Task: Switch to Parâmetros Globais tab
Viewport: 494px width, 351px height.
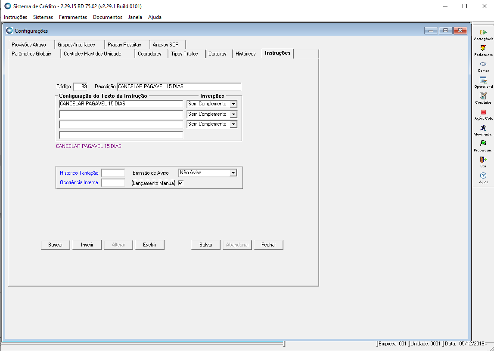Action: pos(34,54)
